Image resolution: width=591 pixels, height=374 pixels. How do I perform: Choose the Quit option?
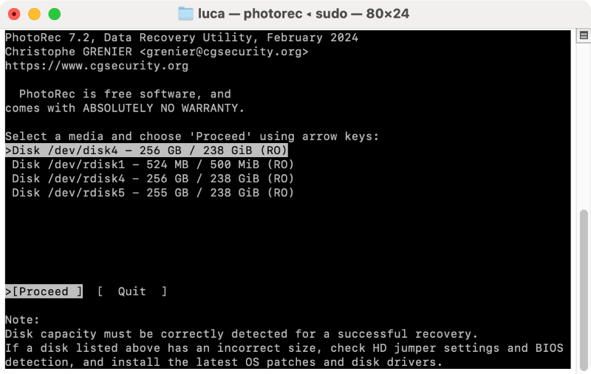pyautogui.click(x=132, y=291)
